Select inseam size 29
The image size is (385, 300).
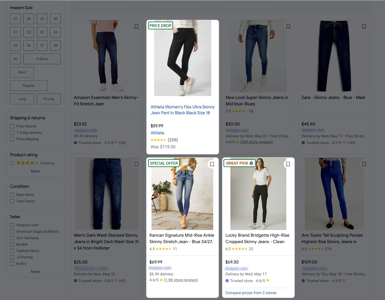42,19
